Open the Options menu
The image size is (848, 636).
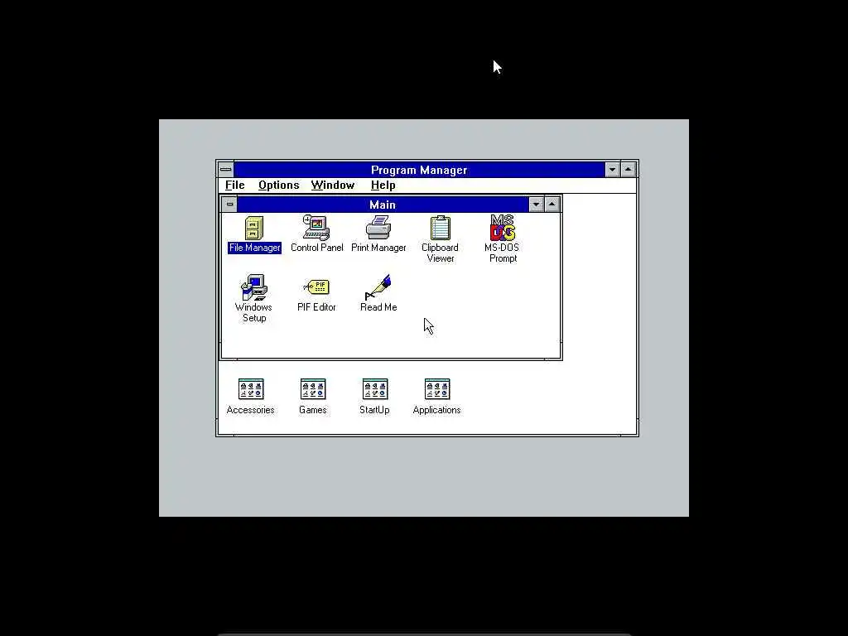(x=278, y=185)
